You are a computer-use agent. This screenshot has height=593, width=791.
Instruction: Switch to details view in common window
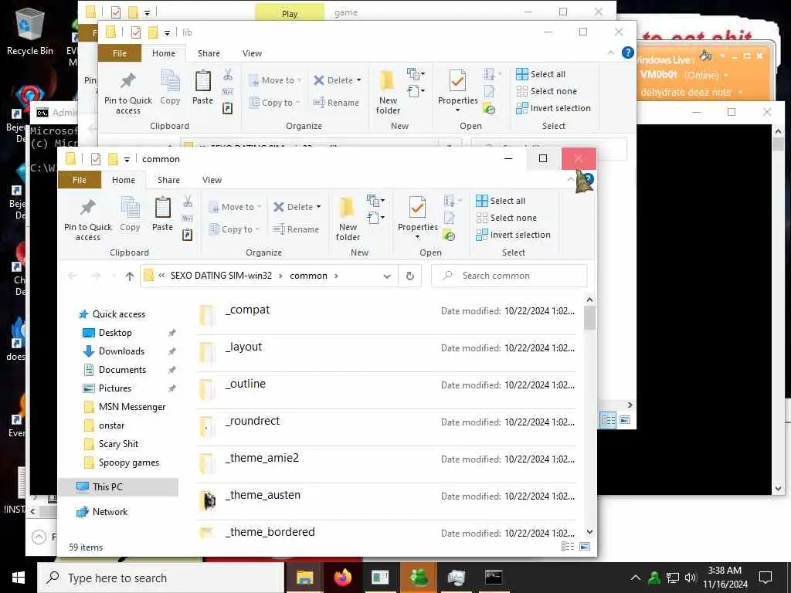tap(568, 547)
